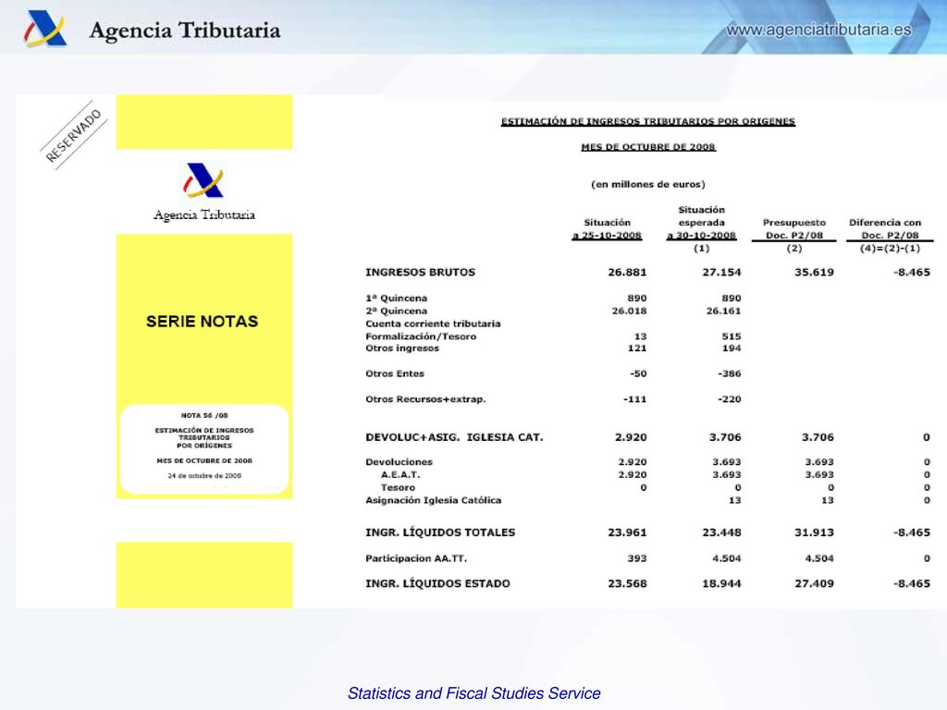947x710 pixels.
Task: Click the 1ª Quincena row label
Action: [396, 299]
